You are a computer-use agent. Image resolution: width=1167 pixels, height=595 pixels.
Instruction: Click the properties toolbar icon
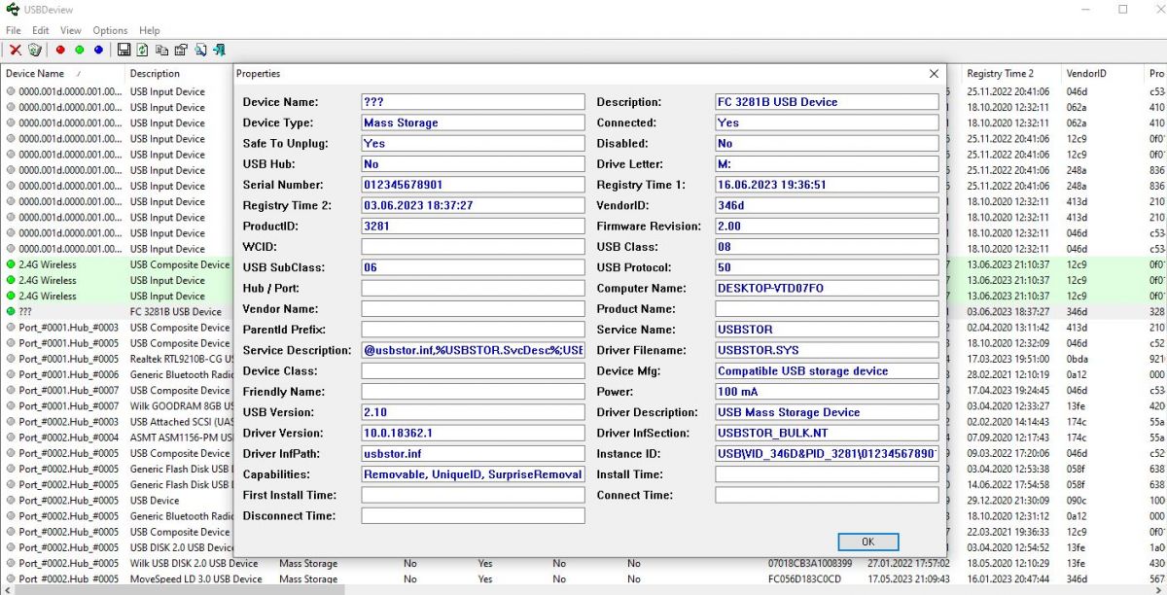tap(181, 50)
